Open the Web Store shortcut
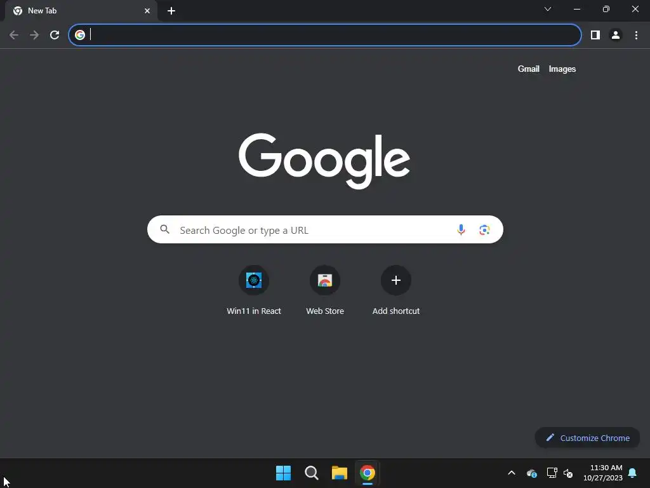650x488 pixels. 325,280
